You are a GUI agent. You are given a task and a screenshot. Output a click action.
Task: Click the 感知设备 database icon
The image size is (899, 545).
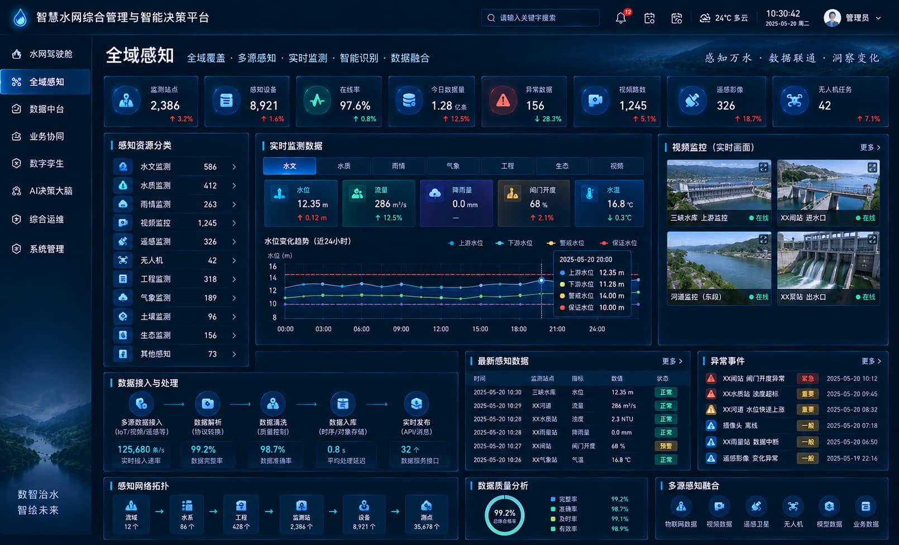tap(226, 100)
